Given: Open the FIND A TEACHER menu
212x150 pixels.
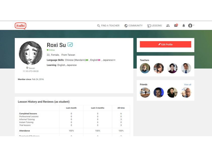Looking at the screenshot, I should (110, 26).
